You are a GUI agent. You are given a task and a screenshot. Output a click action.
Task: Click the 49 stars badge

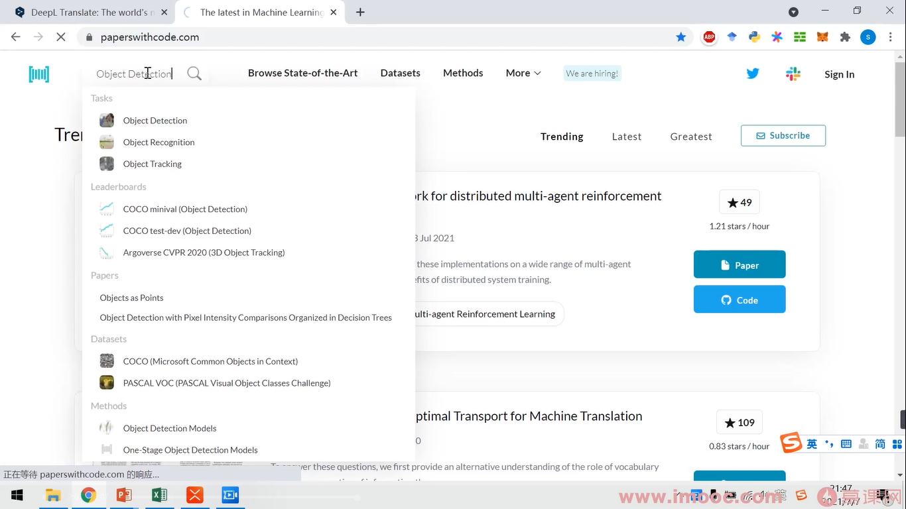740,202
